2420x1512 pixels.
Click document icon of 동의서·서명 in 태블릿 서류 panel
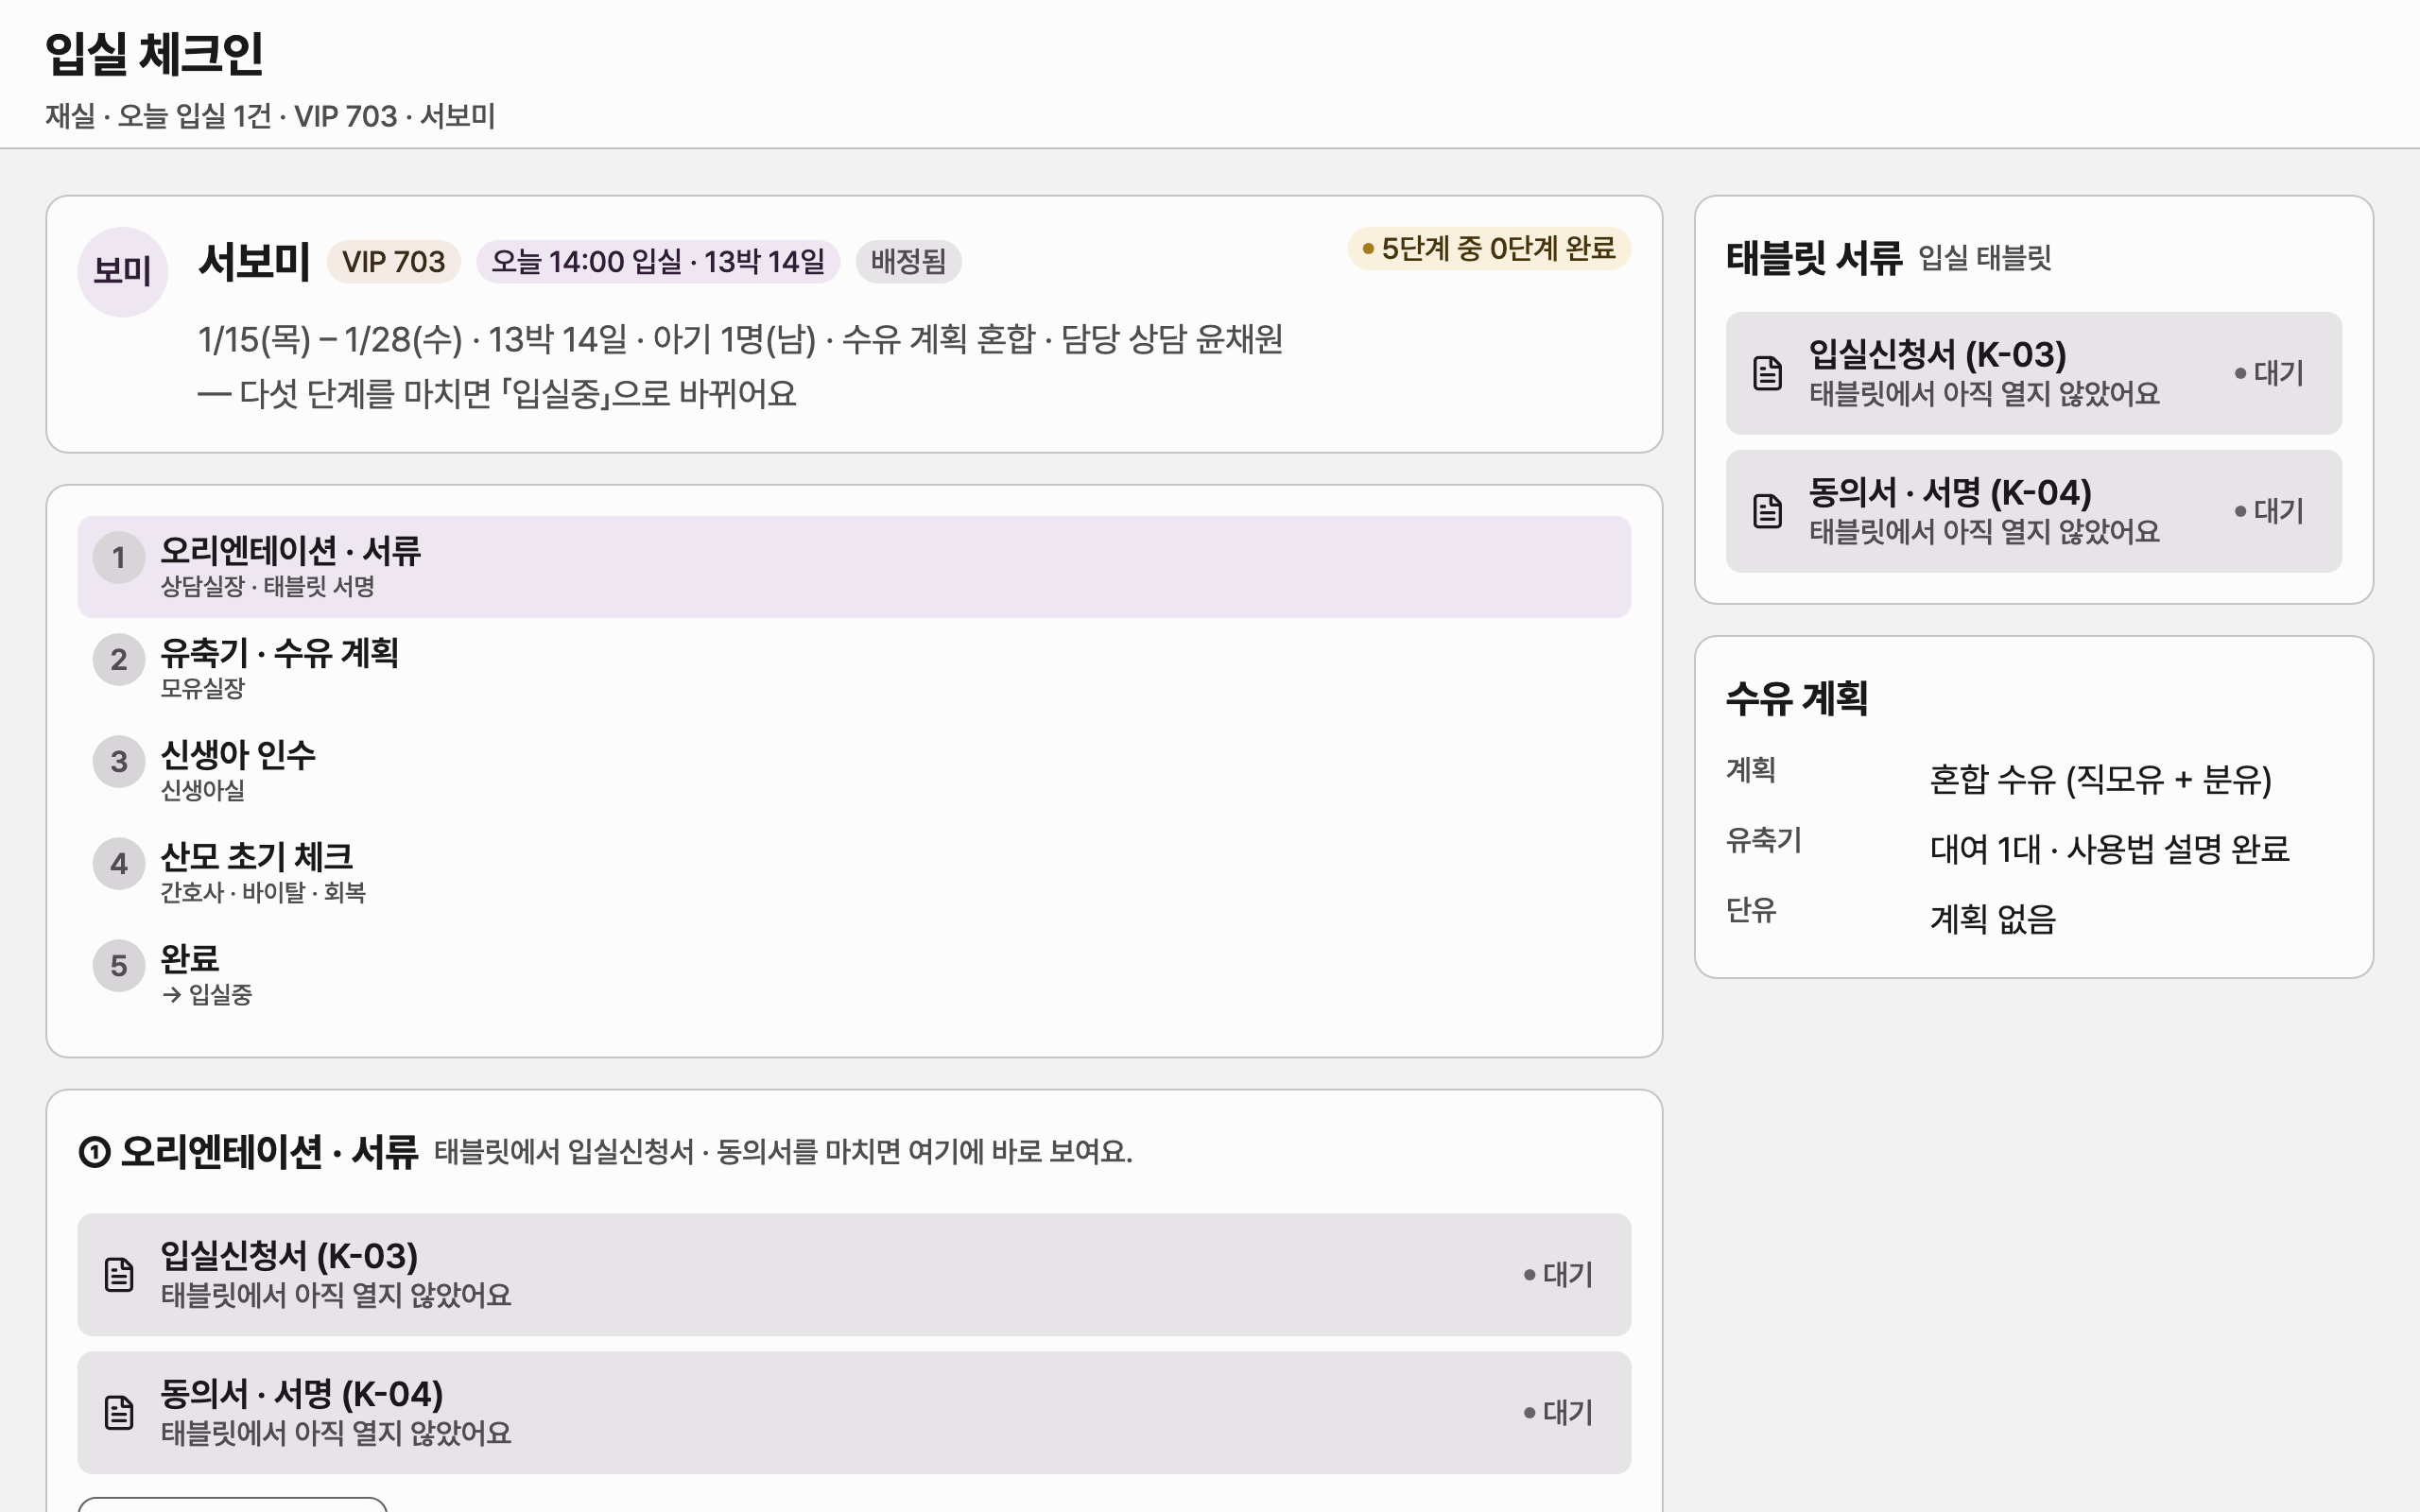1767,511
